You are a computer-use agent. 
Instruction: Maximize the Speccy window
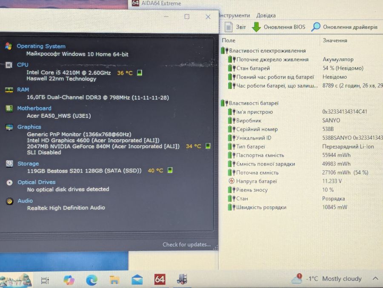click(x=187, y=17)
